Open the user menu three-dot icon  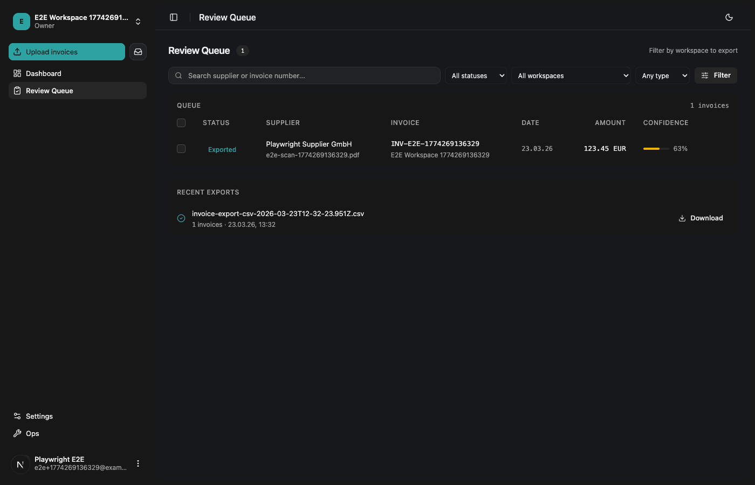point(138,463)
